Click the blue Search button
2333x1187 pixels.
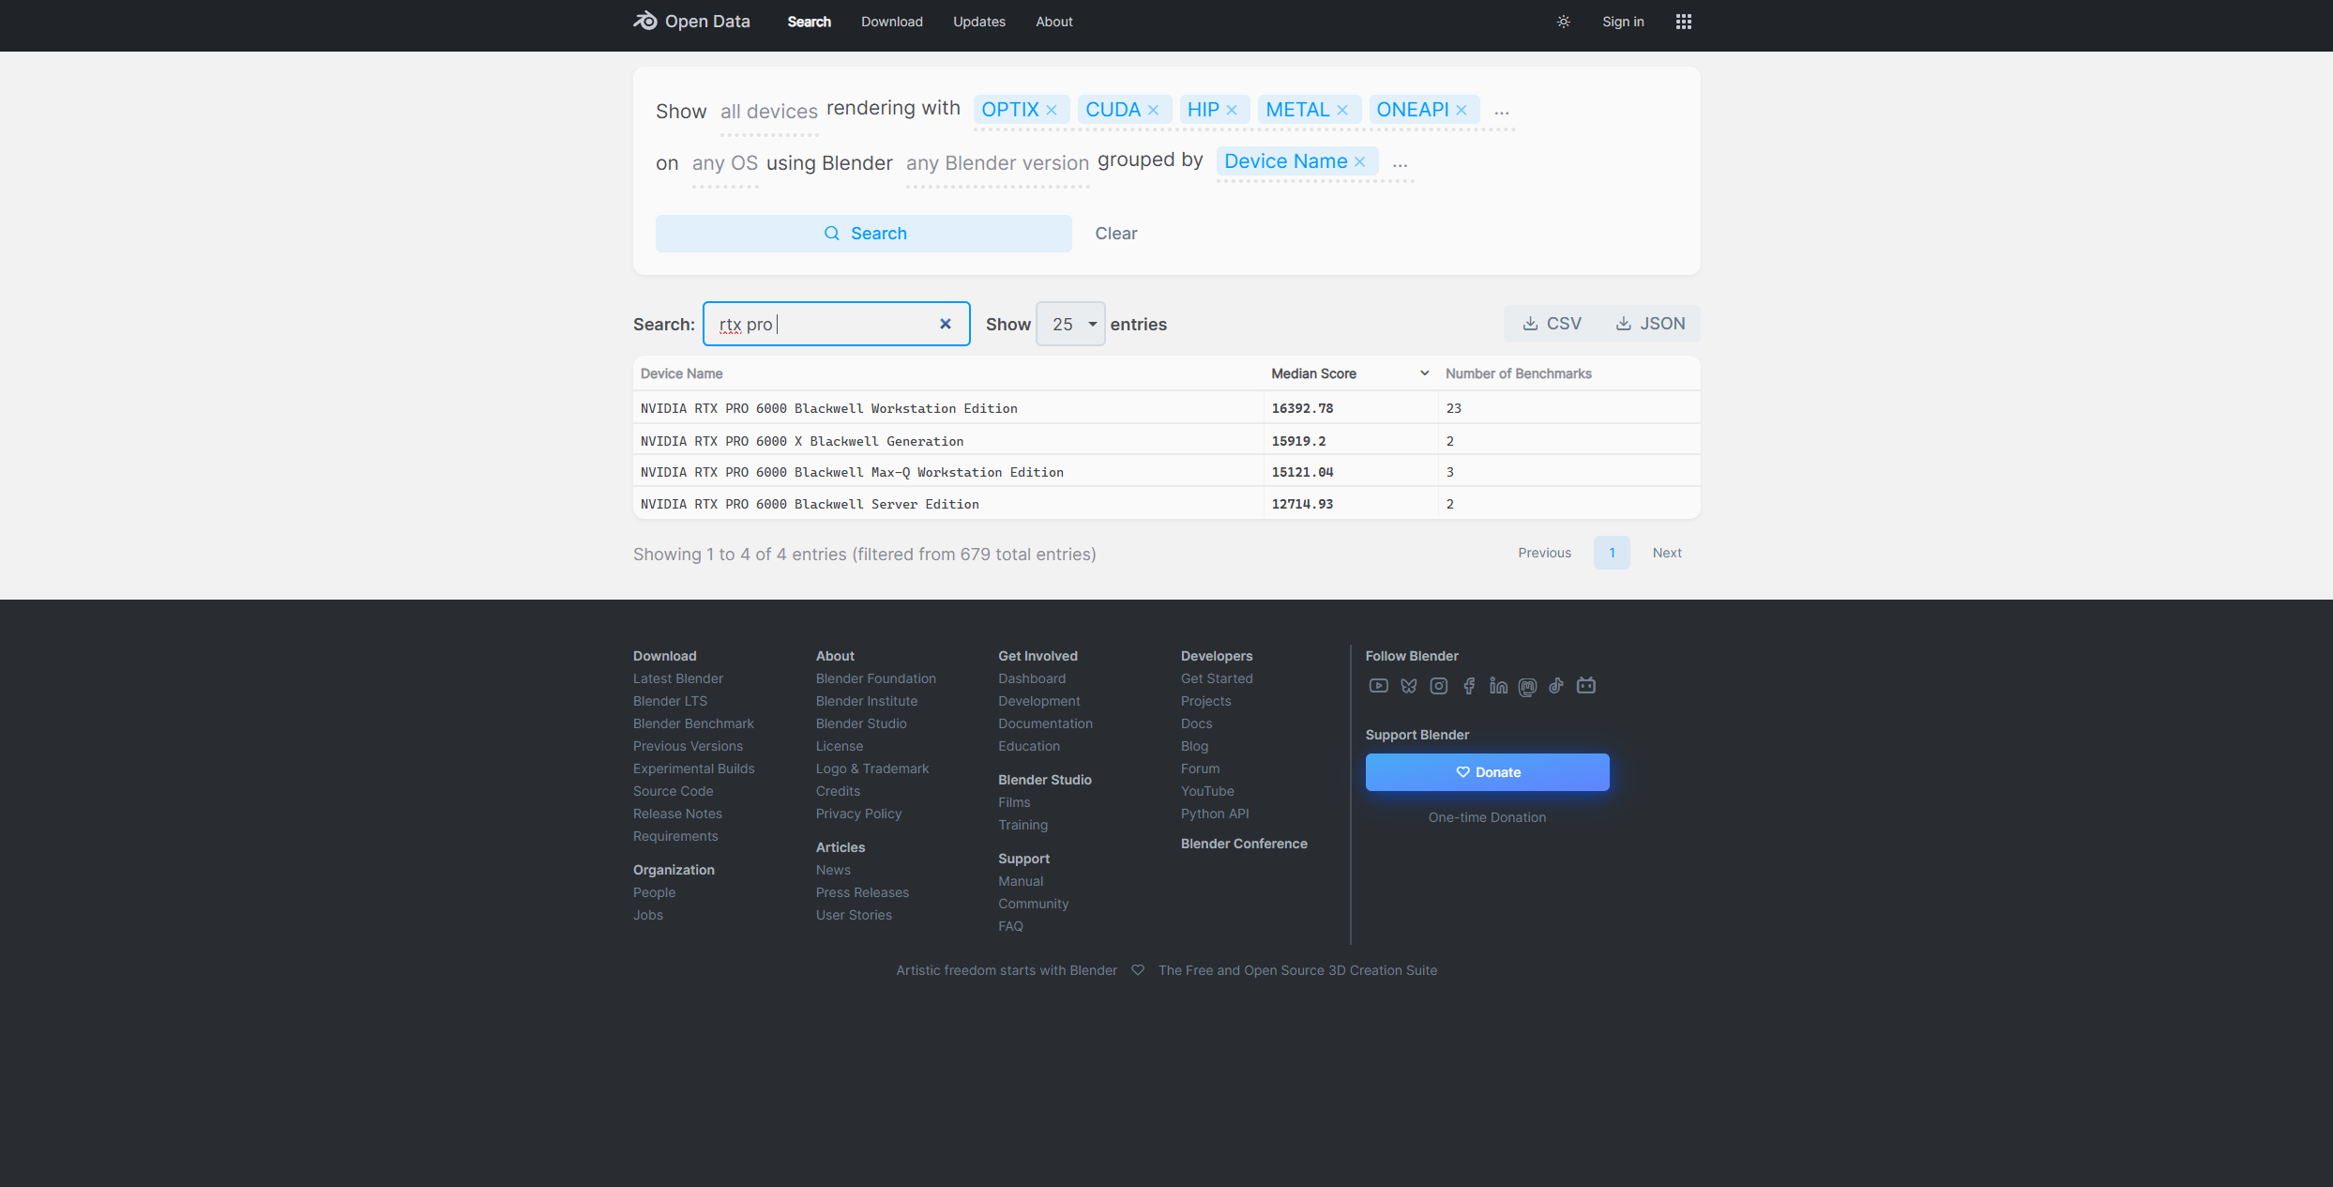point(863,234)
